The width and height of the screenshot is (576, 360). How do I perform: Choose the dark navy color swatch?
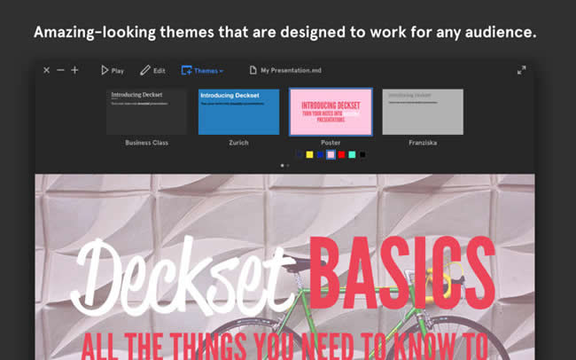(299, 155)
